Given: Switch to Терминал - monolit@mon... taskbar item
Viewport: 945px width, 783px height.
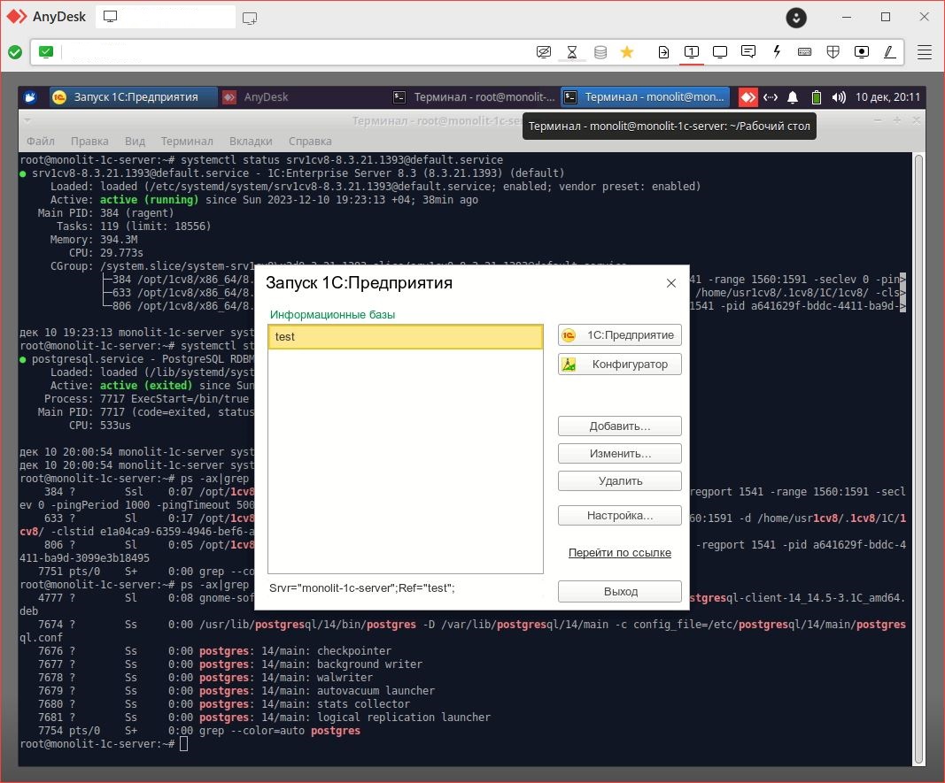Looking at the screenshot, I should 646,97.
